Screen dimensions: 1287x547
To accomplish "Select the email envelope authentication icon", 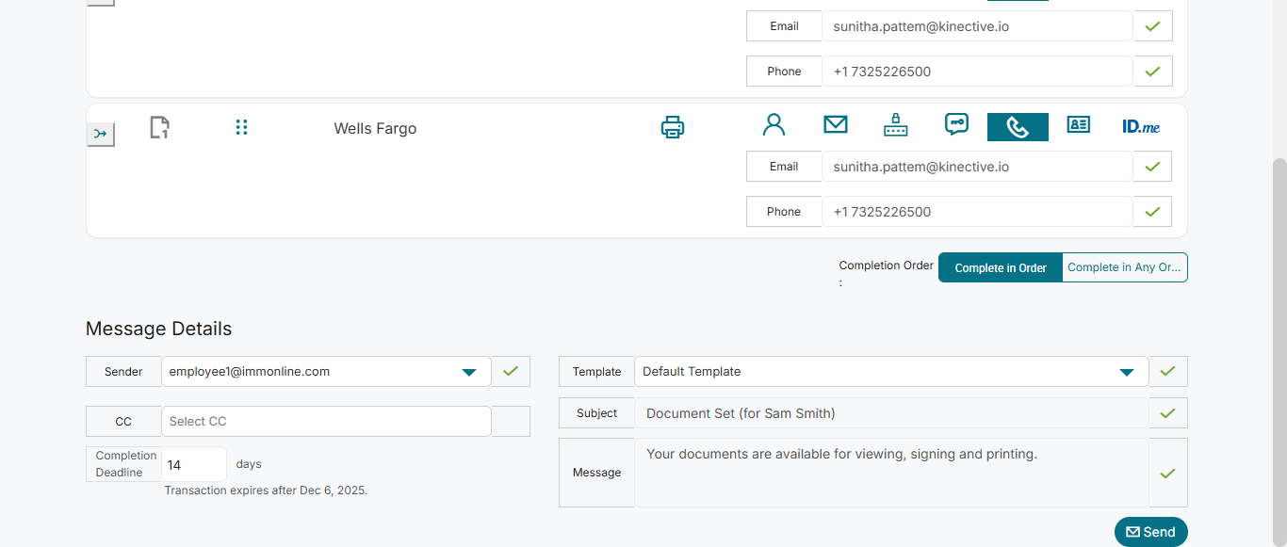I will pos(836,125).
